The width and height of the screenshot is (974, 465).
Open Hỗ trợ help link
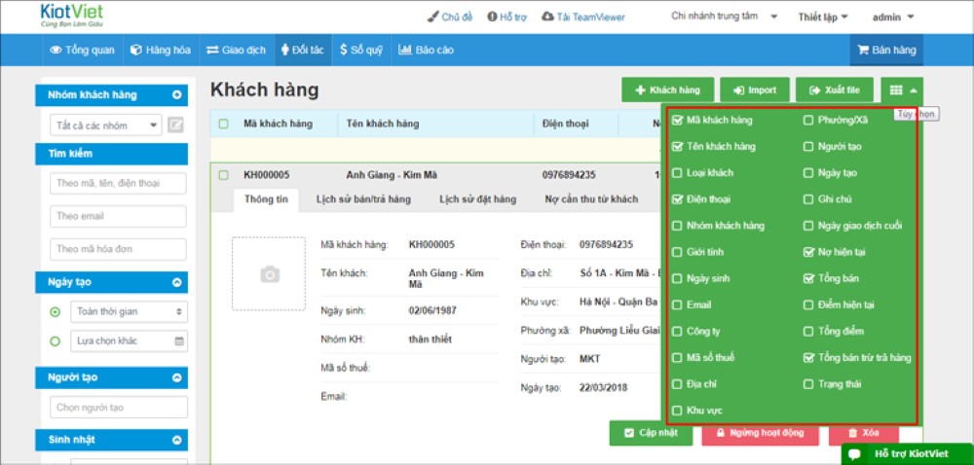click(506, 18)
